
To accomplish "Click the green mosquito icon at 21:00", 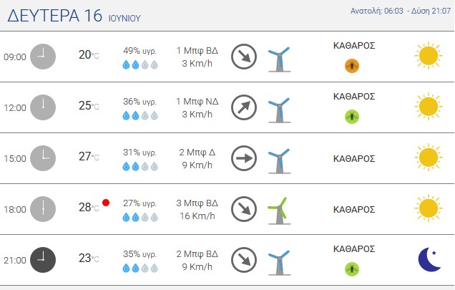I will 352,269.
